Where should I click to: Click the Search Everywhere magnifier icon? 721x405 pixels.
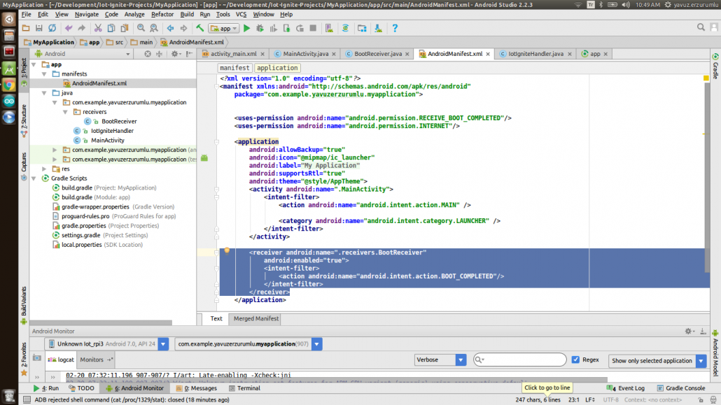coord(701,27)
